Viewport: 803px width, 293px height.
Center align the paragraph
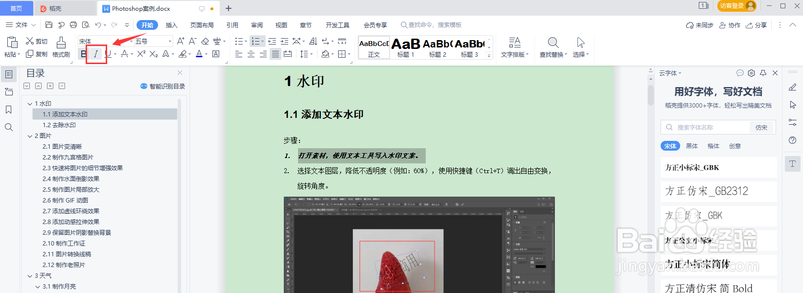coord(251,54)
